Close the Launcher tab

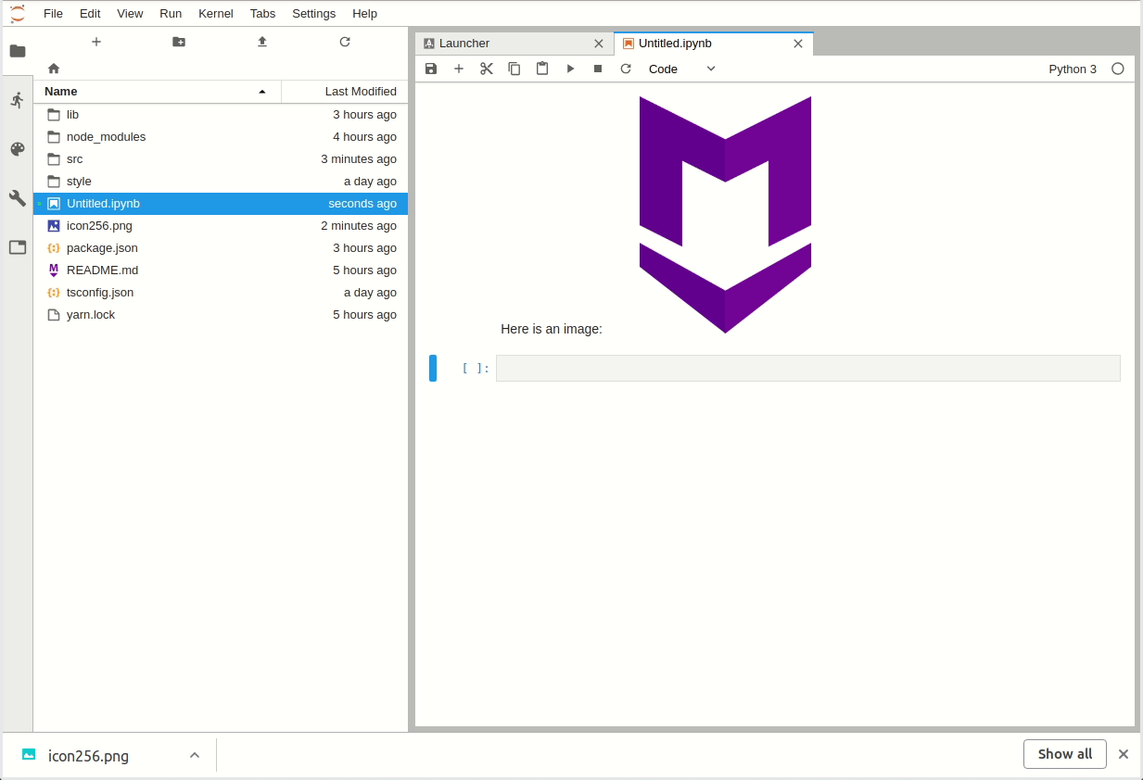pos(599,44)
